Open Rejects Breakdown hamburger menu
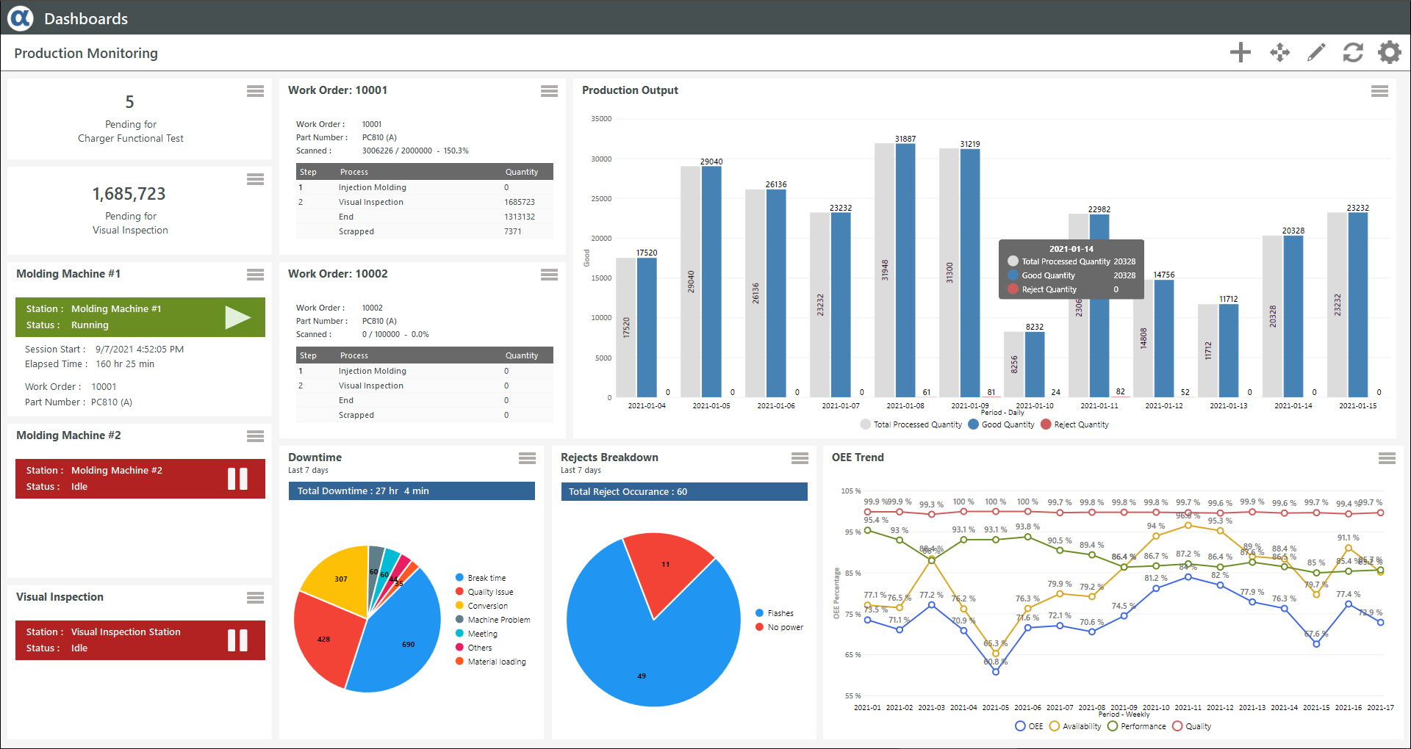Image resolution: width=1411 pixels, height=749 pixels. click(800, 458)
